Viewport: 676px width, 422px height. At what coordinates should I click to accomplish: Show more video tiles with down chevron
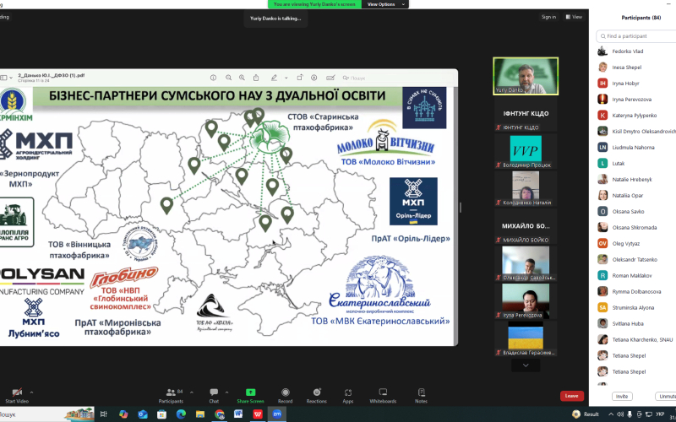pyautogui.click(x=526, y=365)
